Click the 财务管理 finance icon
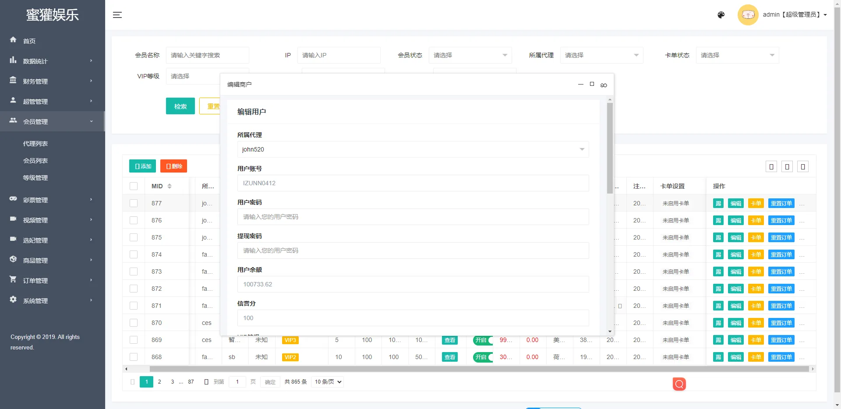Screen dimensions: 841x409 click(x=13, y=81)
